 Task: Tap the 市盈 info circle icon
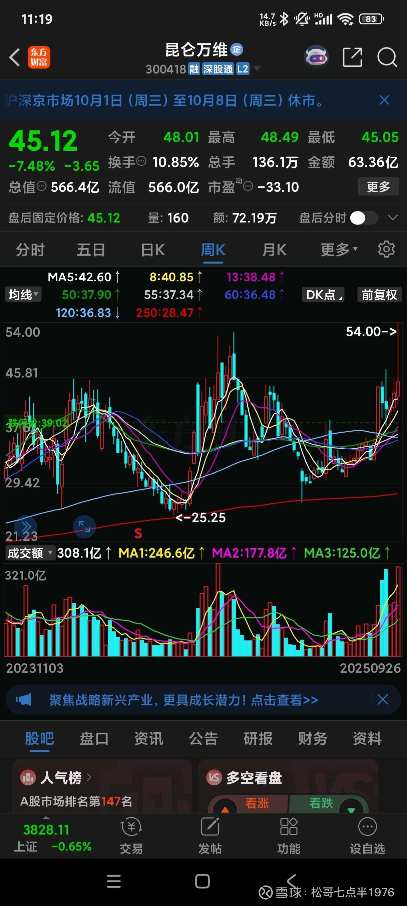248,186
